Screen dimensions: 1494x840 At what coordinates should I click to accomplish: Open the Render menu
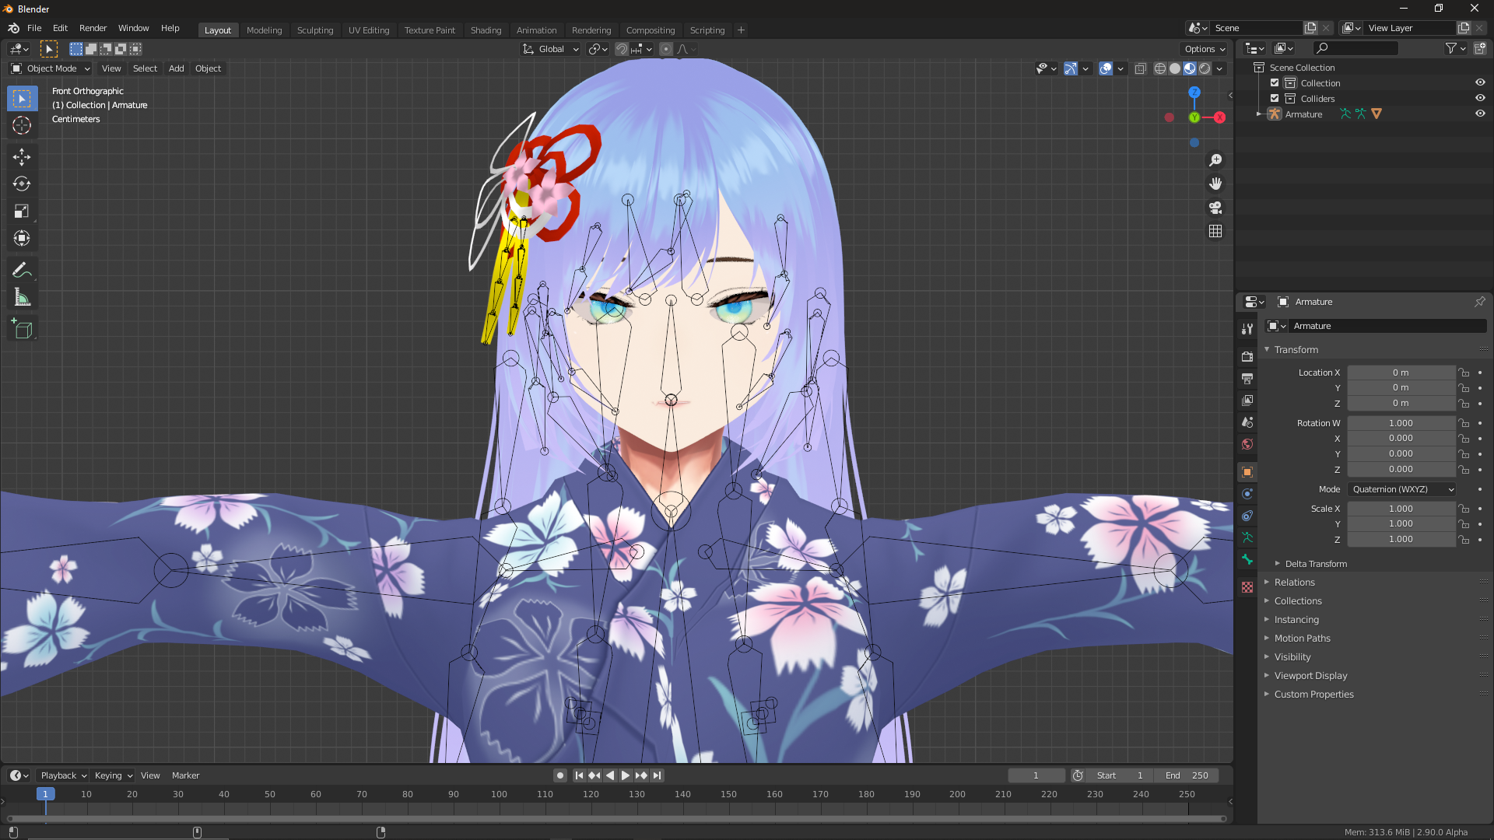point(93,28)
